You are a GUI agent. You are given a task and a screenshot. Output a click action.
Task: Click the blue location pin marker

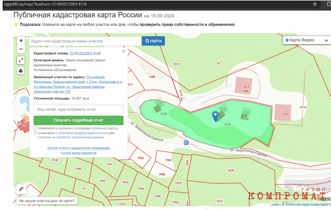(215, 116)
